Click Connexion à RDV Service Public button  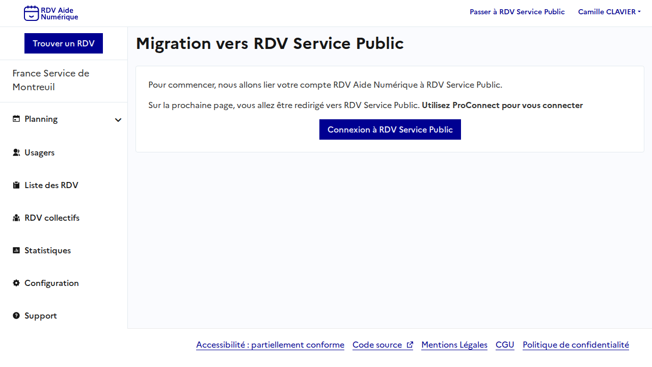tap(390, 129)
